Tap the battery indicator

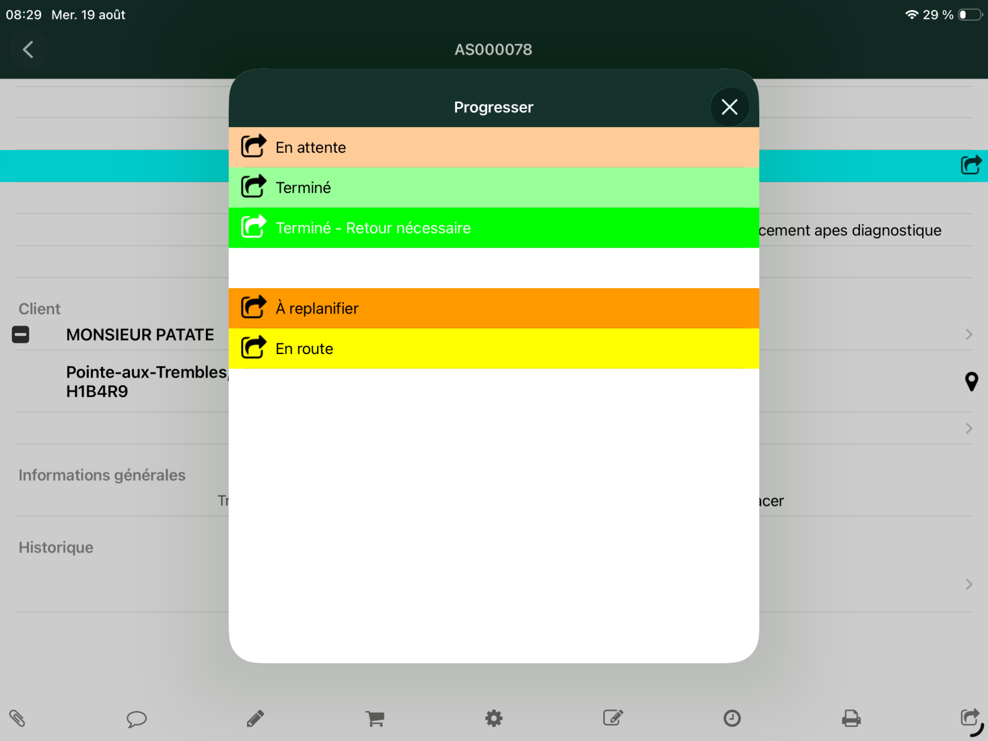pos(970,15)
